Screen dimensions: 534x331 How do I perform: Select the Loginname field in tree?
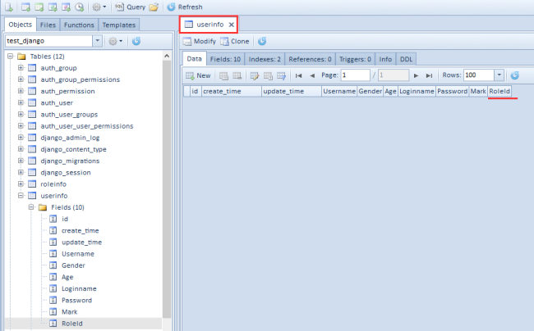(79, 288)
